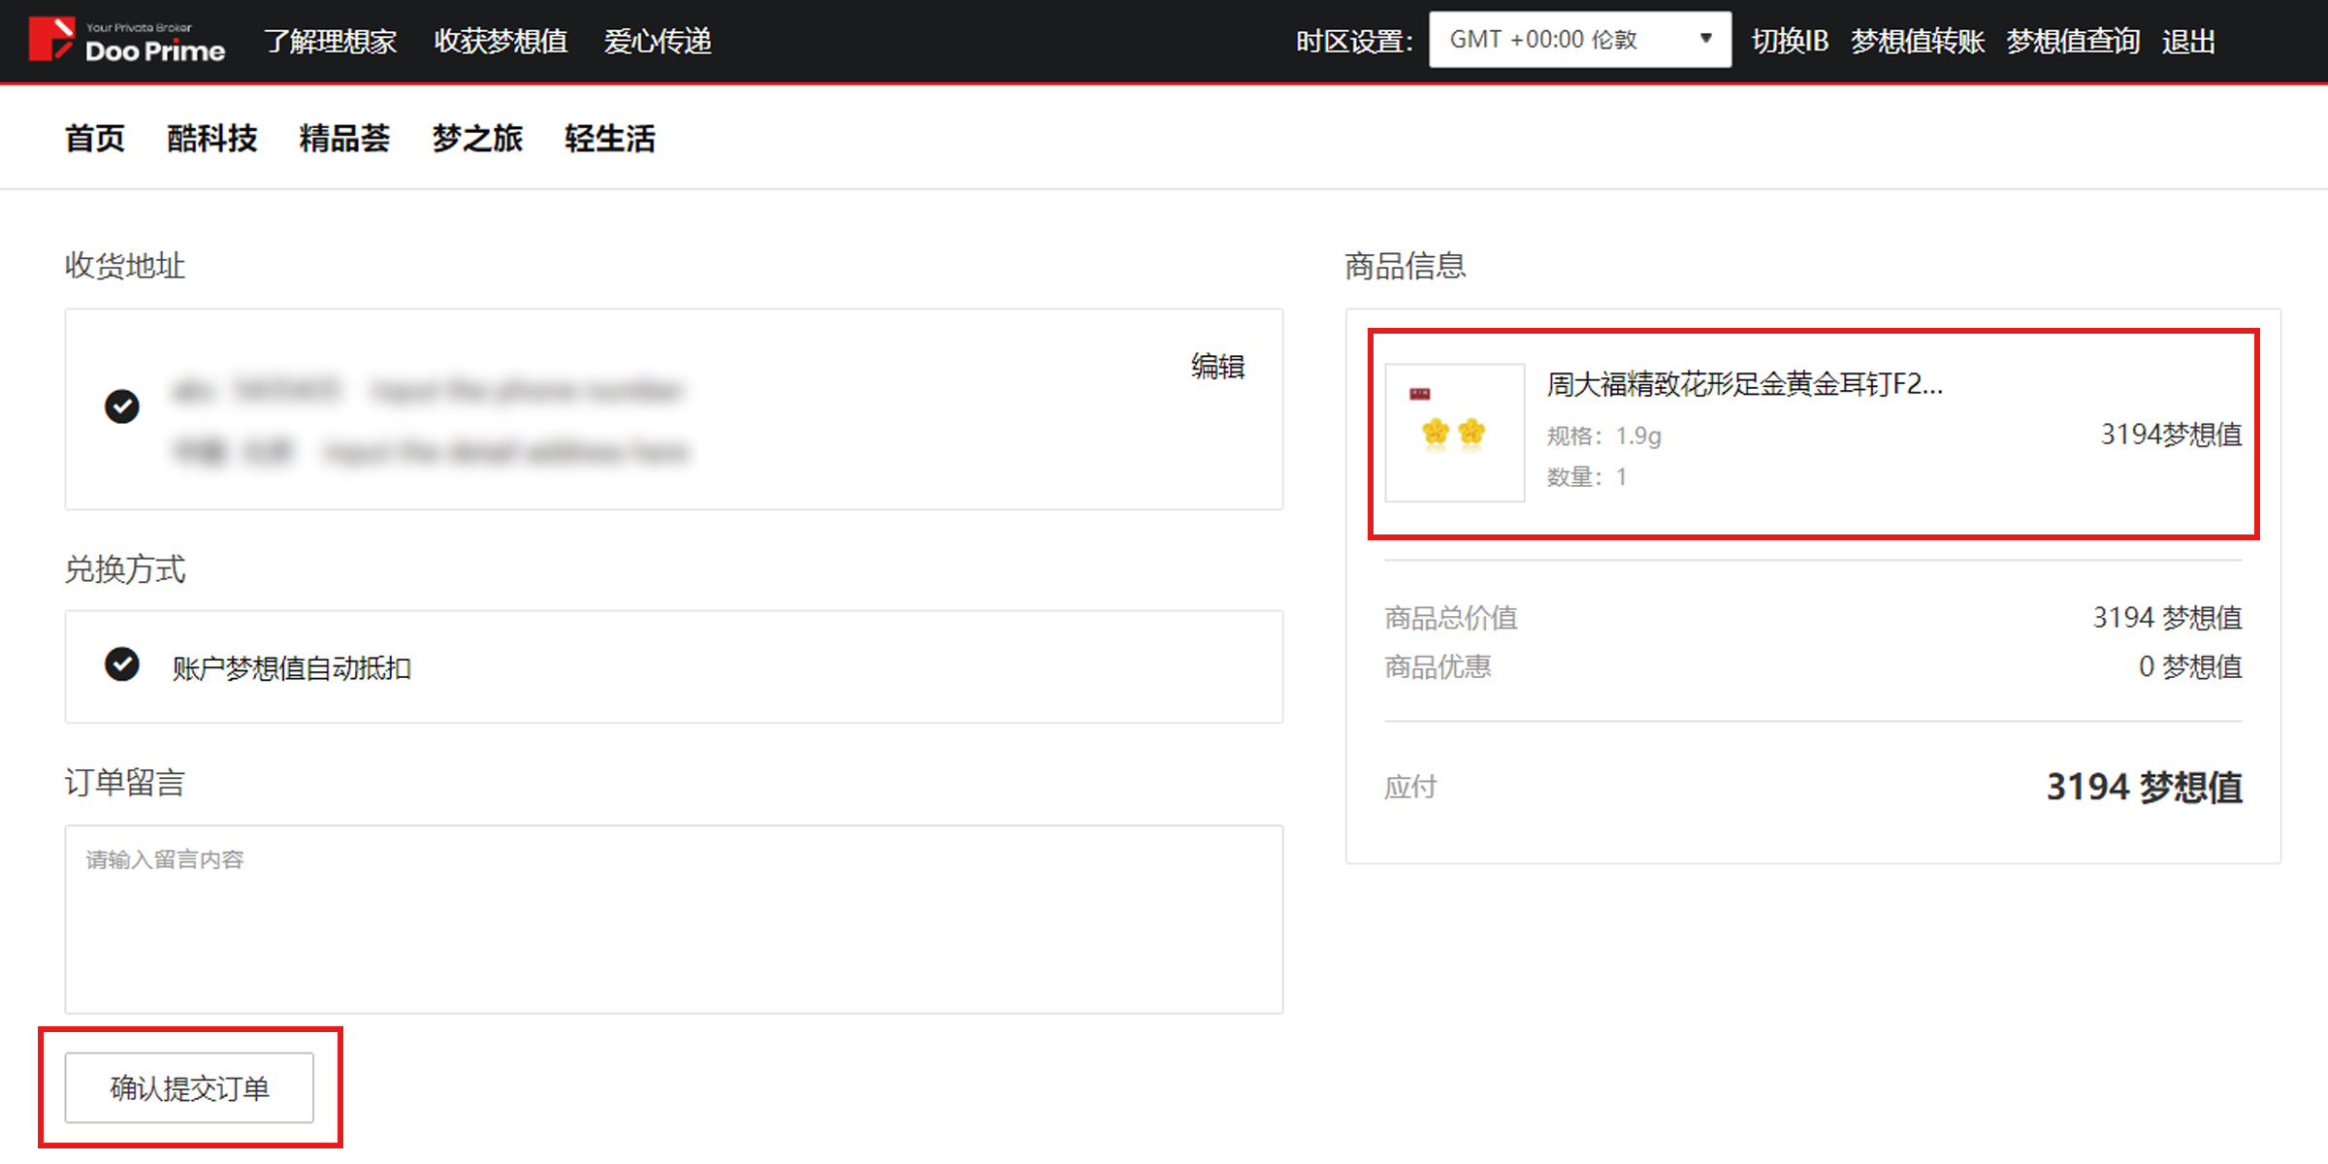Open 梦想值转账 transfer page

tap(1917, 42)
